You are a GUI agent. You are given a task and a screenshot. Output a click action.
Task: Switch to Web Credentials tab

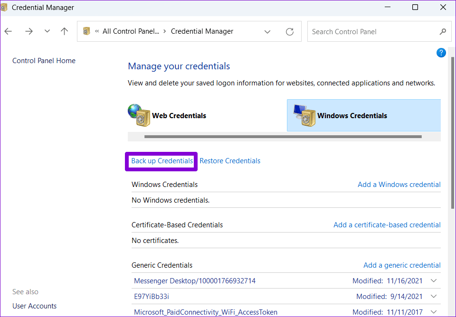click(x=179, y=116)
